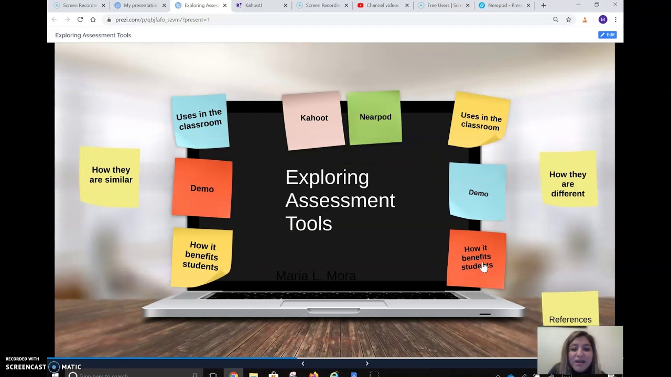Screen dimensions: 671x377
Task: Open the Nearpod sticky note
Action: point(375,117)
